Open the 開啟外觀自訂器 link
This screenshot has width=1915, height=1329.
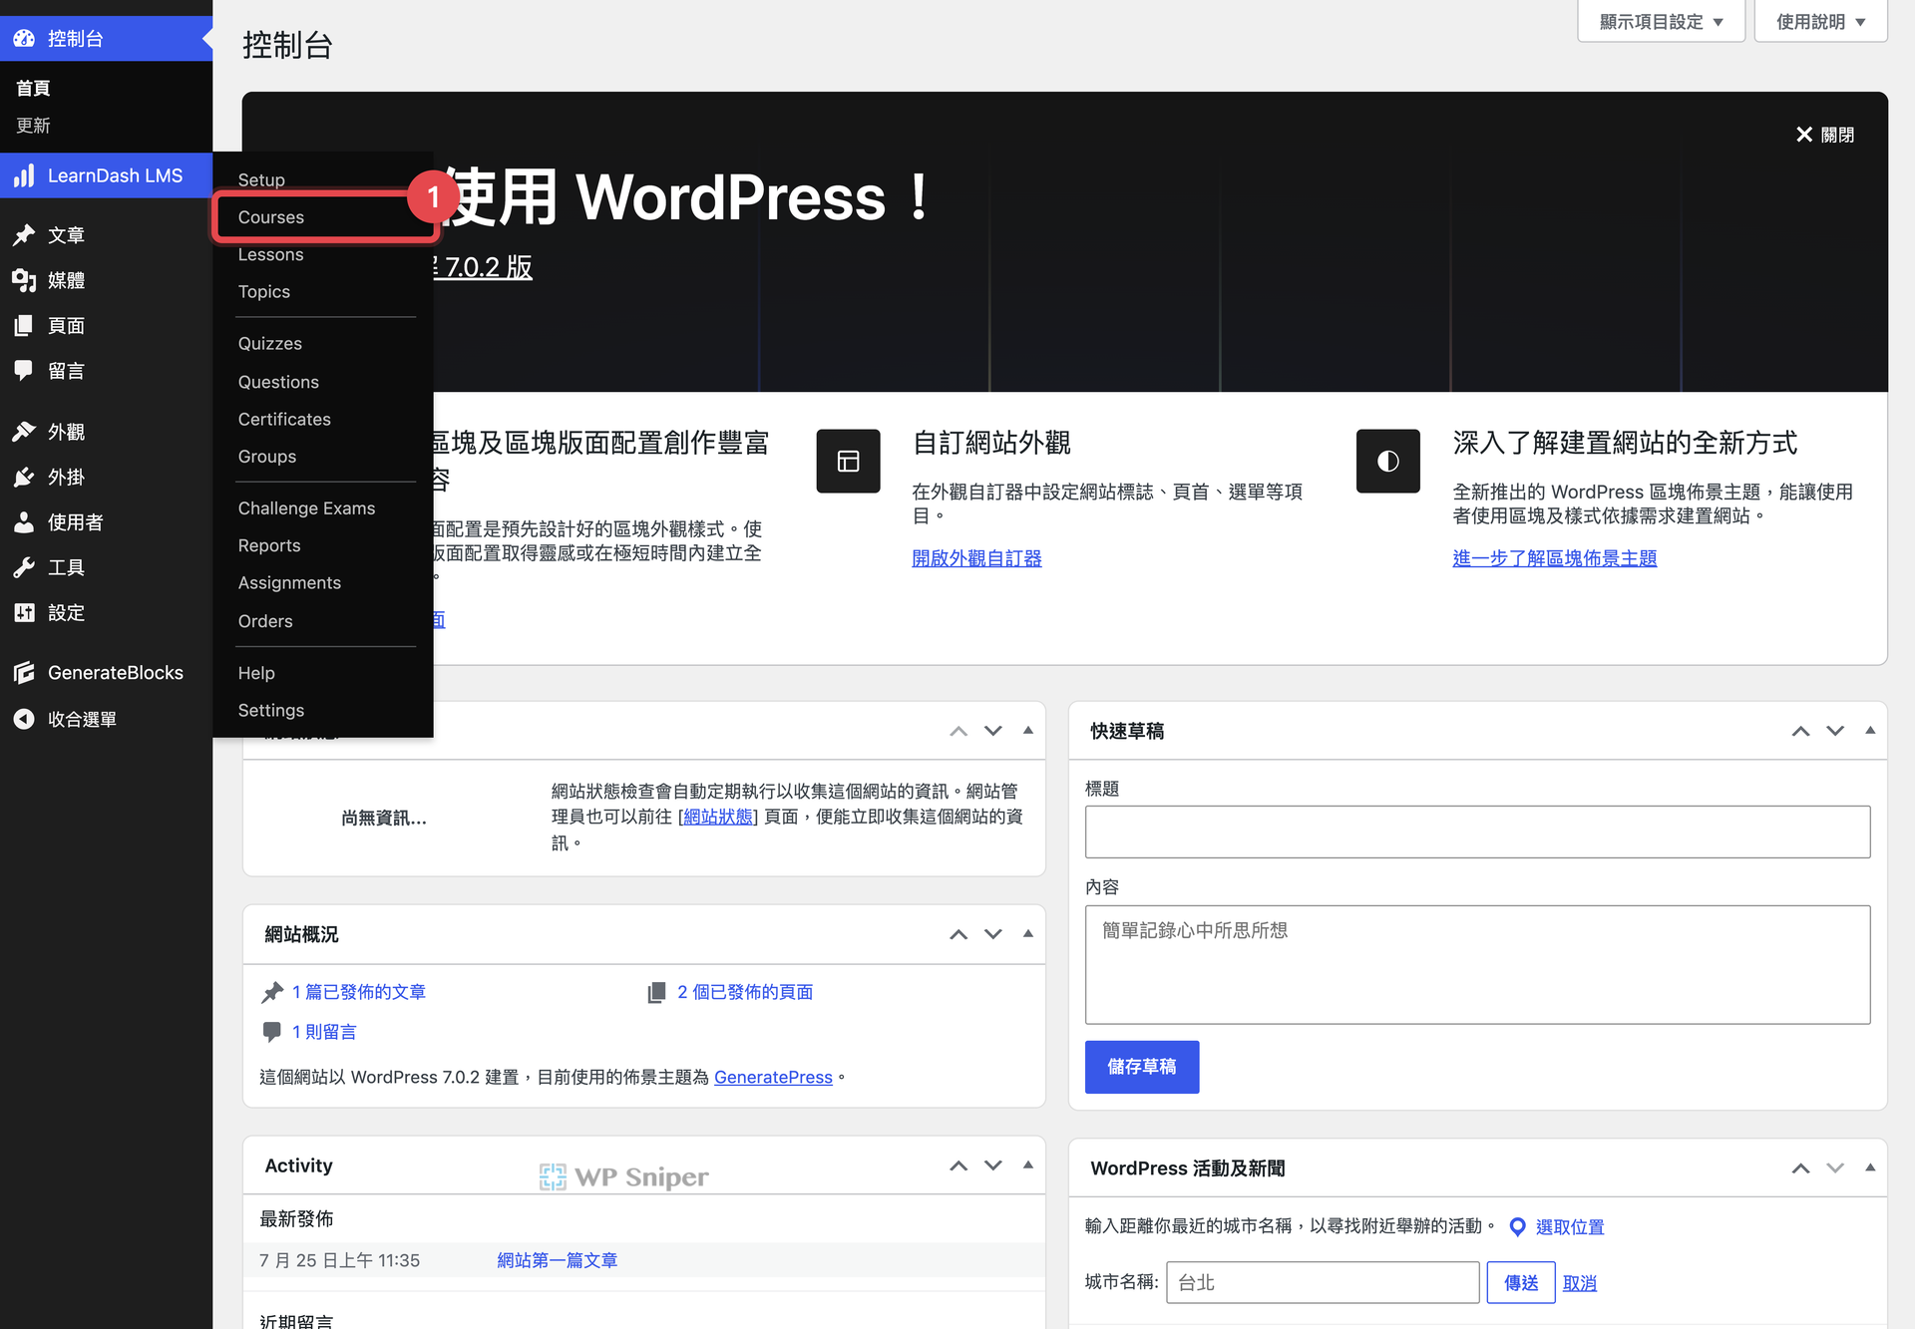976,558
